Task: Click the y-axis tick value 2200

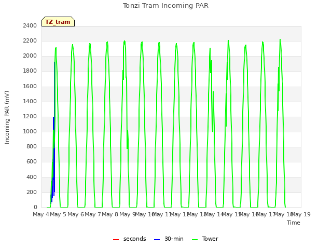Action: 30,41
